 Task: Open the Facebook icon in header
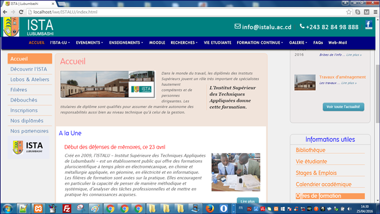pos(369,25)
